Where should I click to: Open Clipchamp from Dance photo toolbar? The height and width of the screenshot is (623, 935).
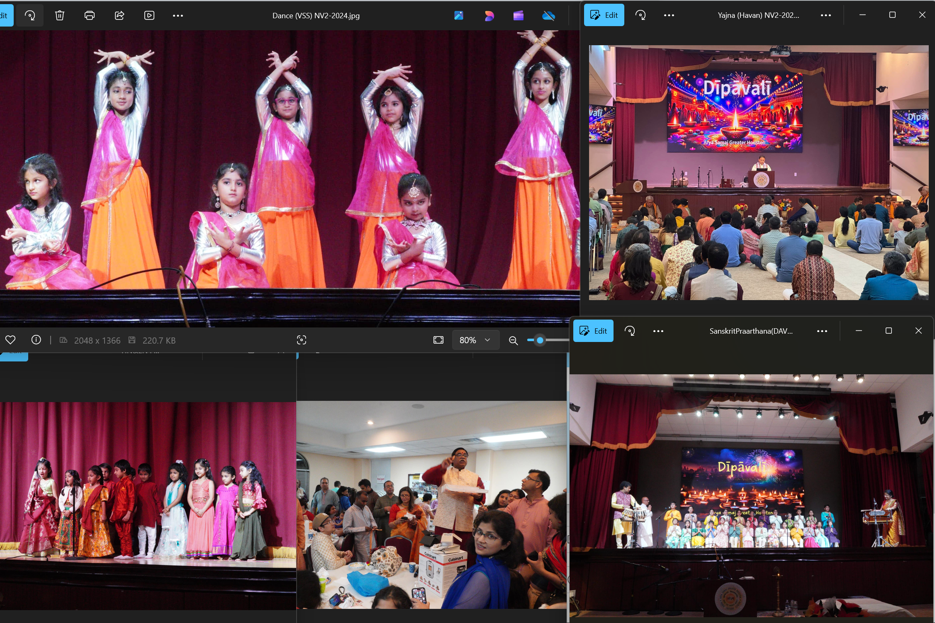519,16
